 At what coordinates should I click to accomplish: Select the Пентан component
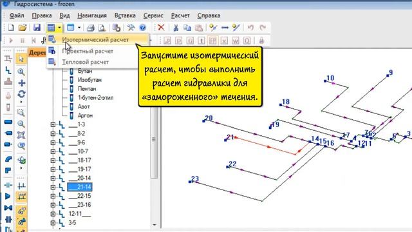coord(87,89)
